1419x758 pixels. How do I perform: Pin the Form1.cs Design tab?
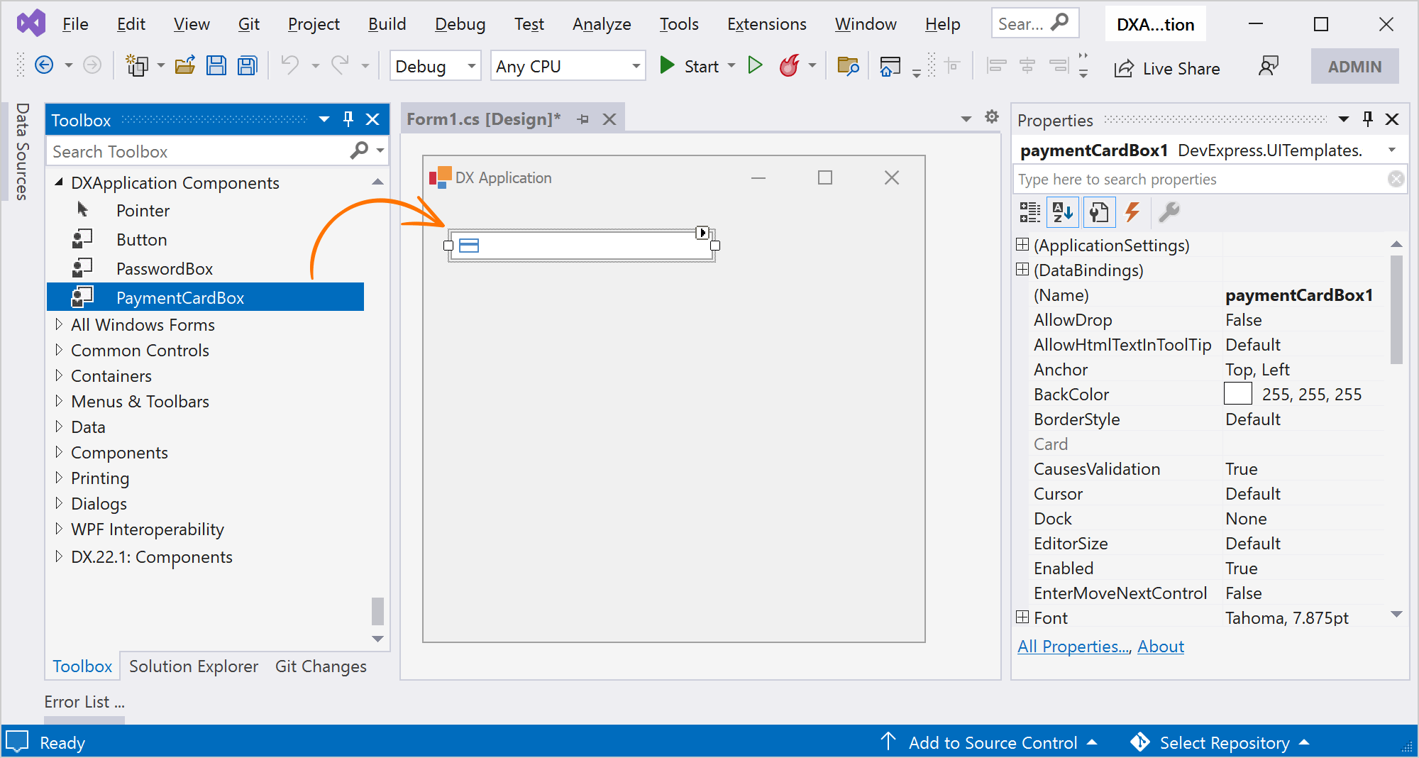point(583,119)
